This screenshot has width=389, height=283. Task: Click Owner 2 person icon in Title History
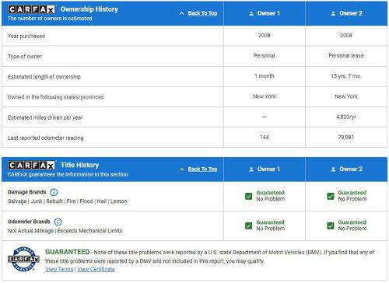(333, 169)
